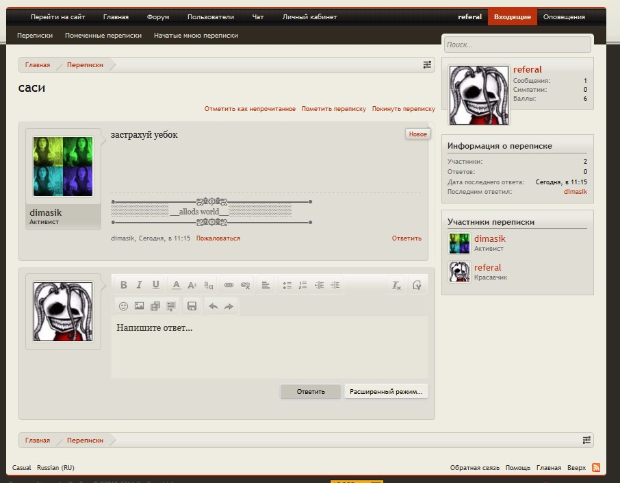Open Личный кабинет menu item
This screenshot has width=620, height=483.
tap(309, 16)
